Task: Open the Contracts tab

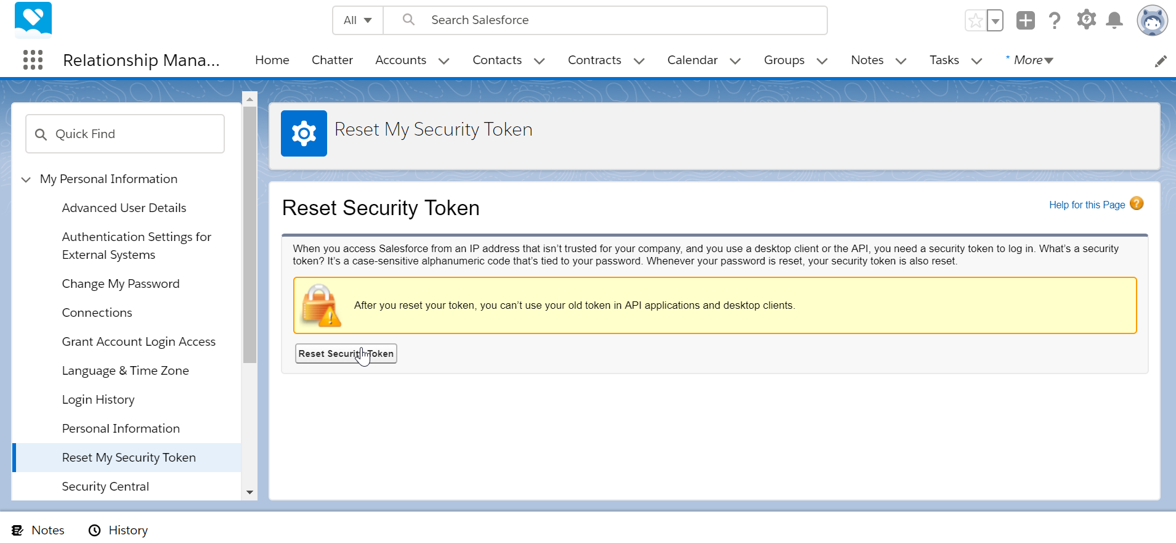Action: pos(594,60)
